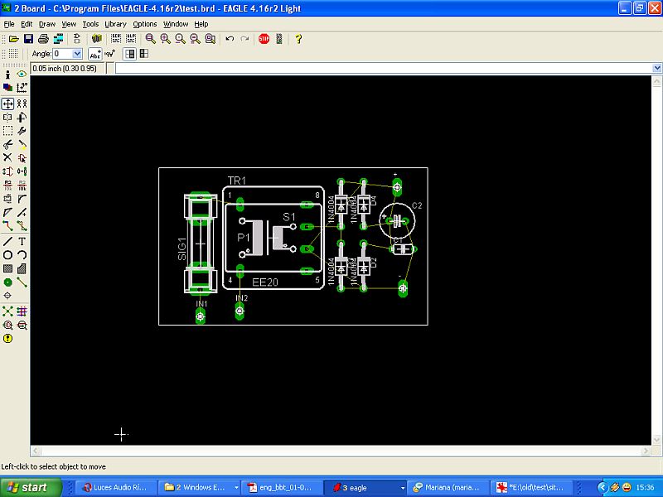Open the Display layers tool
Screen dimensions: 663x497
[x=7, y=88]
